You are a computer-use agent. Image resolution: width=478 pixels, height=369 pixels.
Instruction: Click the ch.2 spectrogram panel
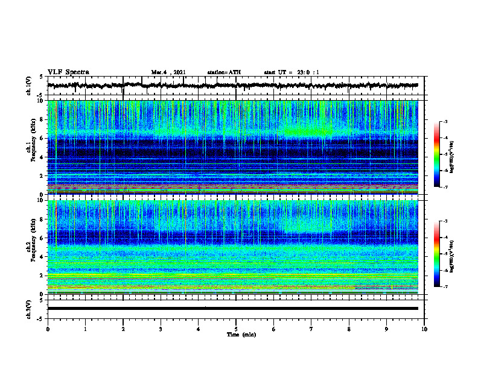point(232,247)
